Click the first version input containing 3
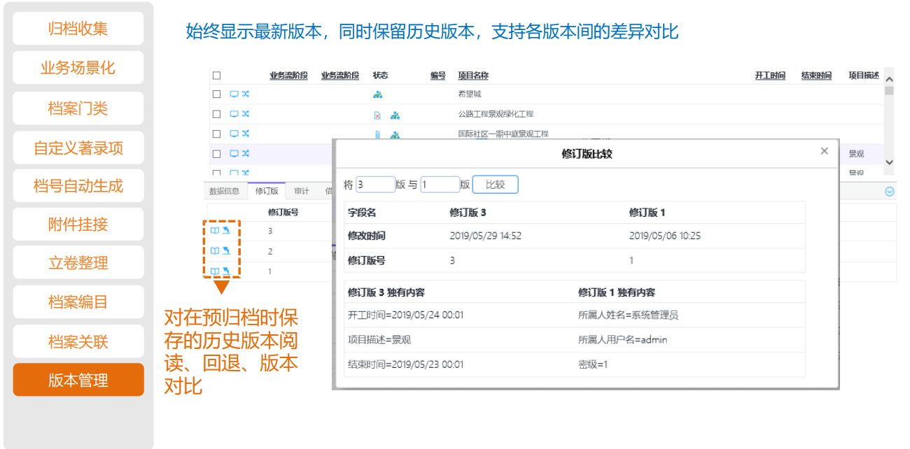 [375, 185]
